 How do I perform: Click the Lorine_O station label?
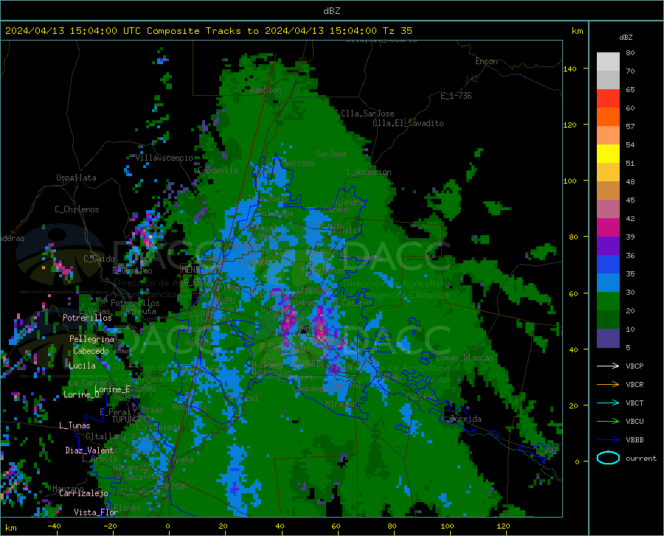82,394
